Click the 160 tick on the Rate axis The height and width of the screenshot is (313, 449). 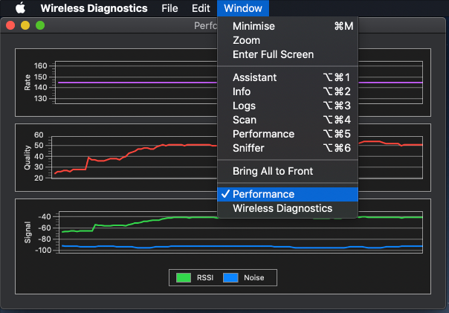pyautogui.click(x=40, y=66)
